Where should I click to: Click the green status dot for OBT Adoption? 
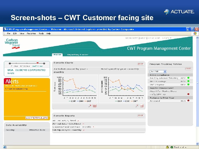coord(188,84)
